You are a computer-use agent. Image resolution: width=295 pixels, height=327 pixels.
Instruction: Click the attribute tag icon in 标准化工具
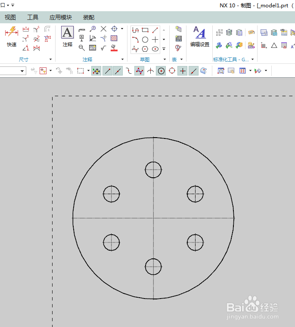coord(251,32)
